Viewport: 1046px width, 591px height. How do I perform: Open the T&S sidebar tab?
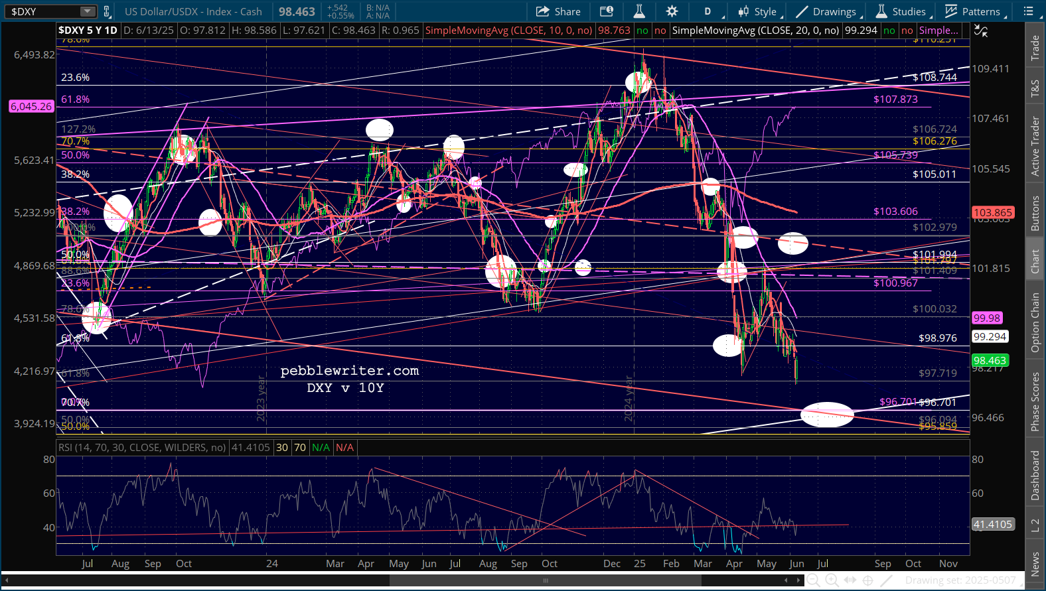(1035, 88)
